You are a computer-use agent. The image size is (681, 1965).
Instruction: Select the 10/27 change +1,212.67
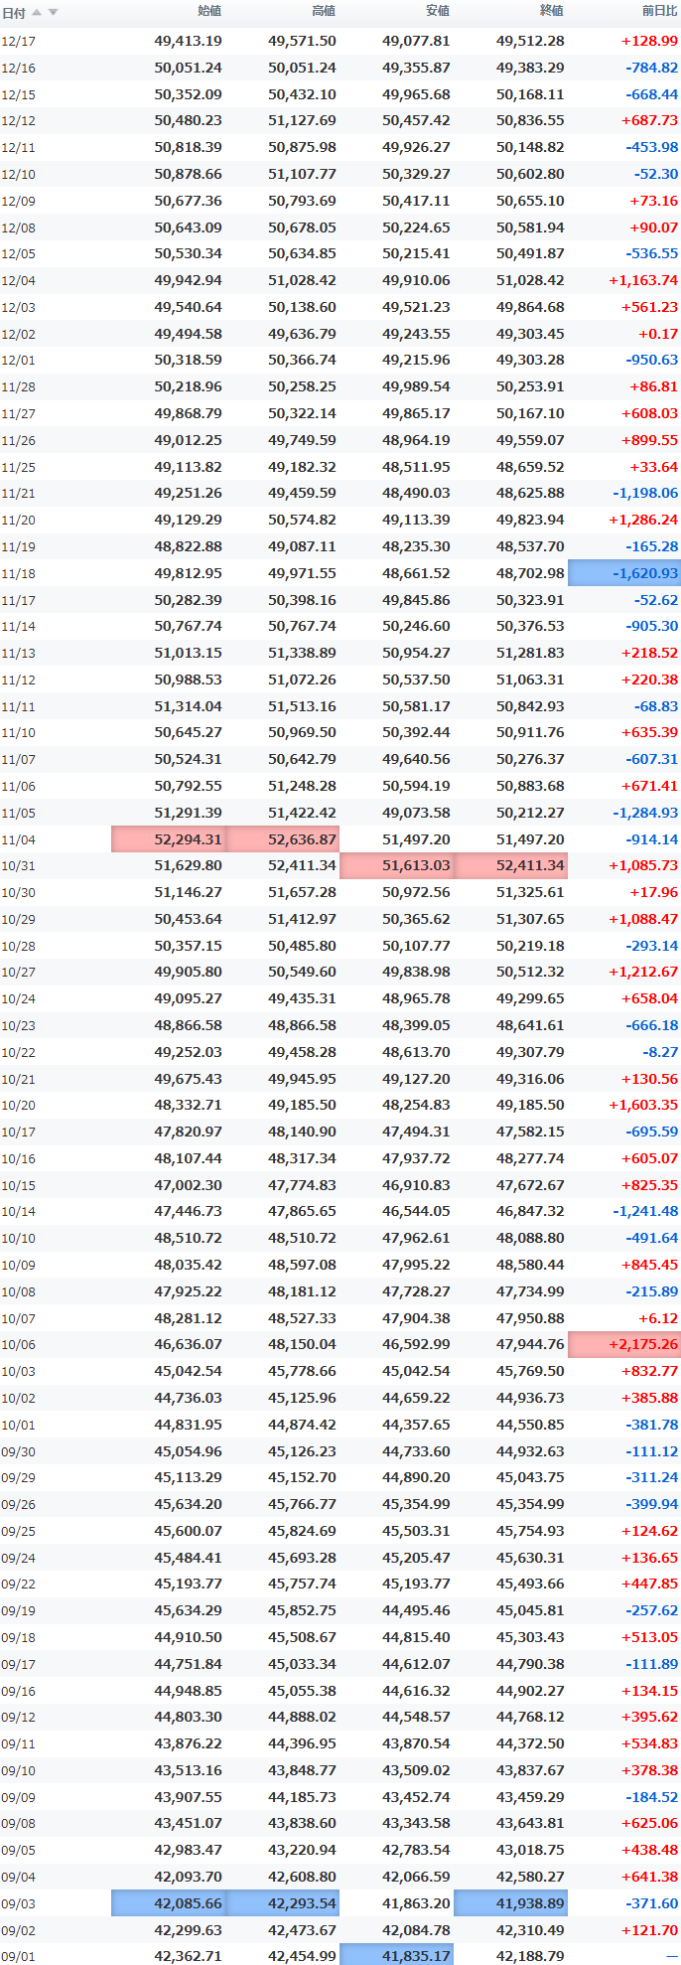(643, 972)
